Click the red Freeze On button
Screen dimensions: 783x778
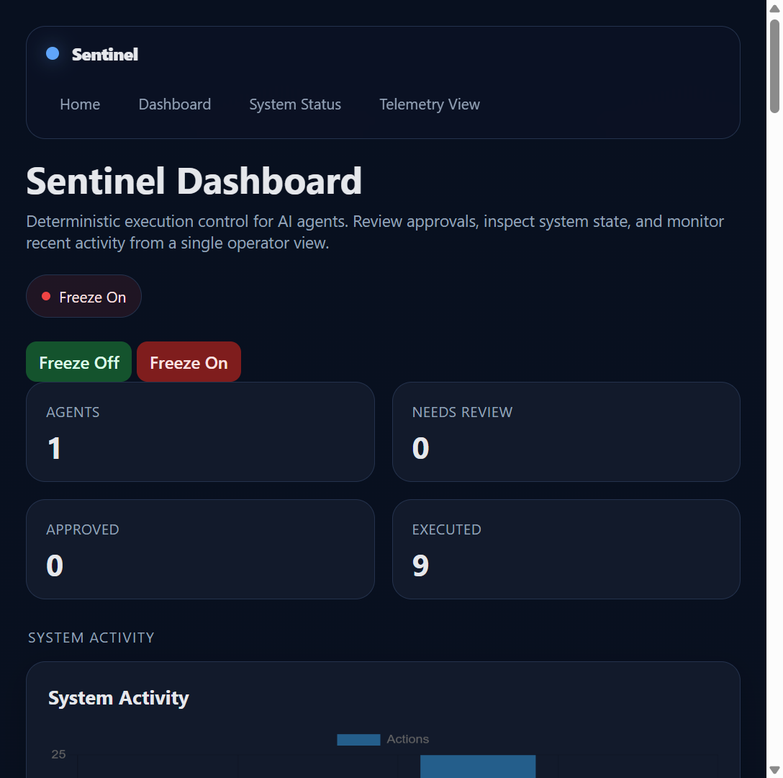[x=189, y=362]
